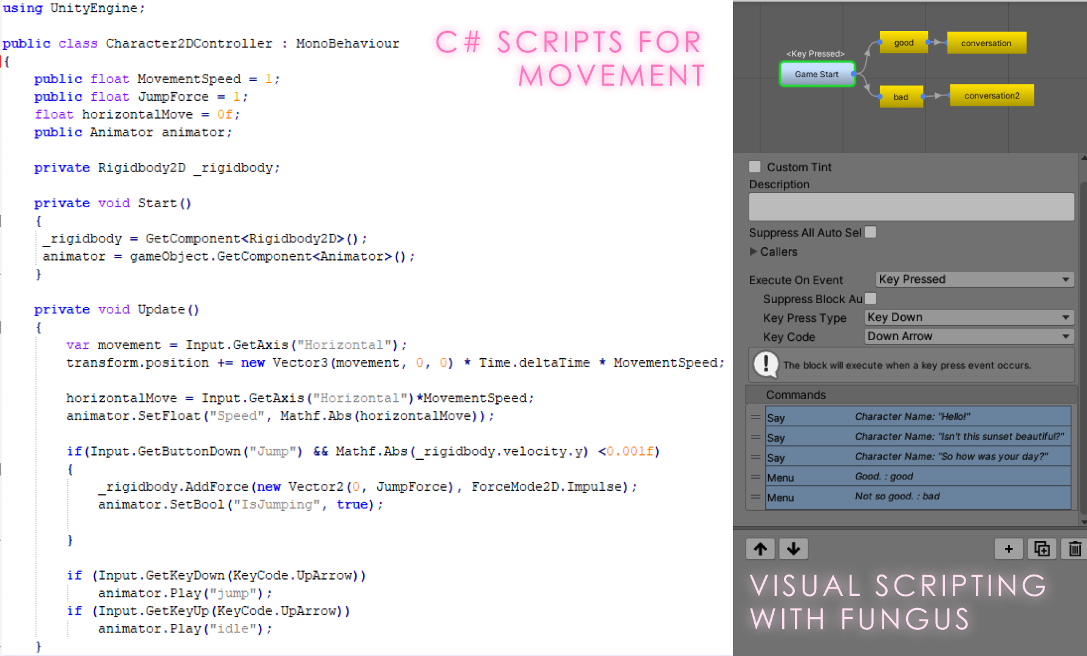Select the "conversation" flowchart block

click(x=986, y=43)
